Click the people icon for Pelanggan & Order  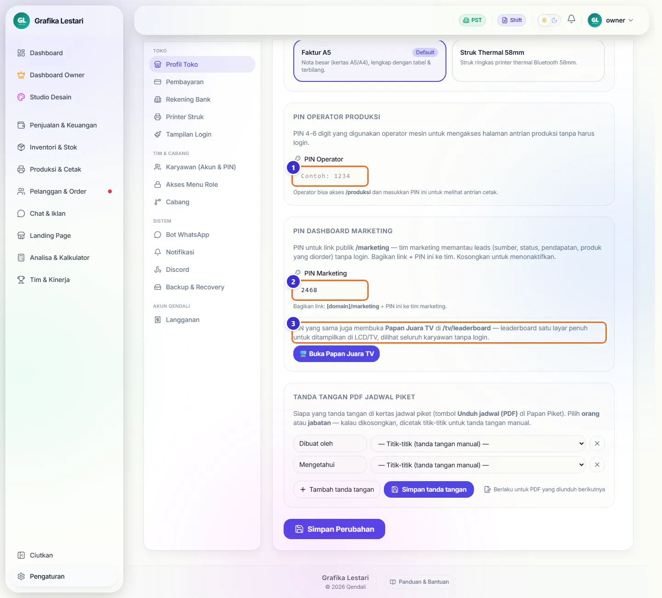click(x=21, y=191)
